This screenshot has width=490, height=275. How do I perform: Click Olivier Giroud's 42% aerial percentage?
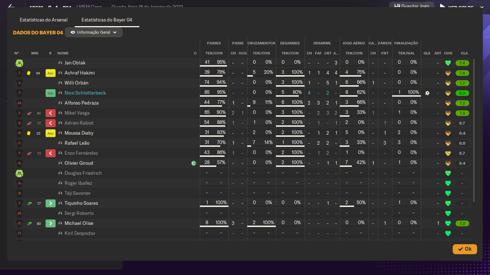[x=361, y=163]
